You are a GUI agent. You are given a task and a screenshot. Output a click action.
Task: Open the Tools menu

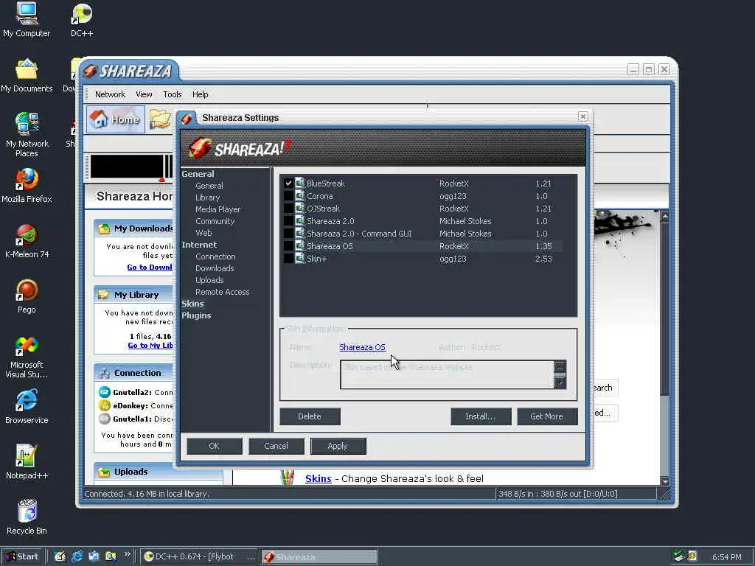[x=172, y=94]
